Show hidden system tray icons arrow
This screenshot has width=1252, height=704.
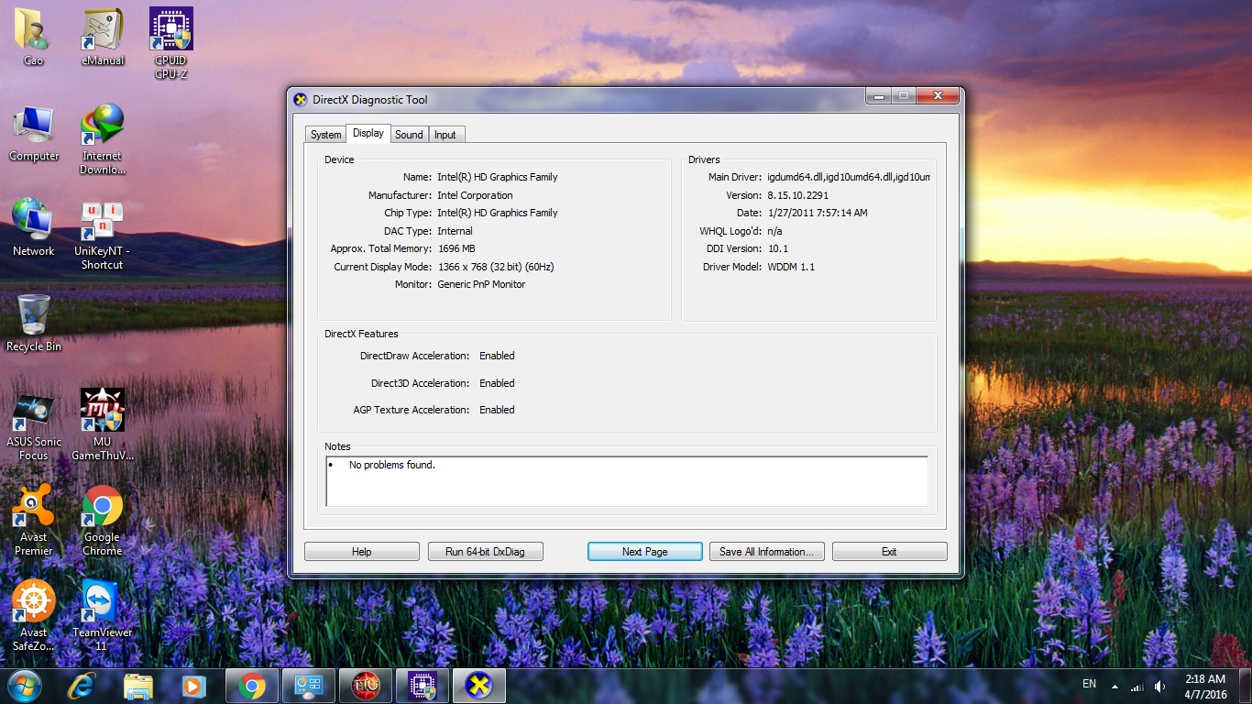click(1115, 686)
